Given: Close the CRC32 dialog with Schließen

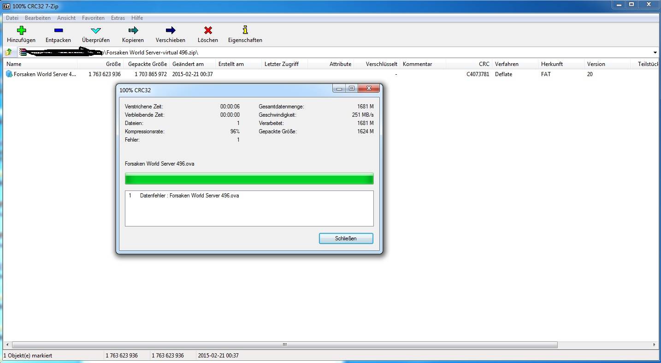Looking at the screenshot, I should [346, 238].
